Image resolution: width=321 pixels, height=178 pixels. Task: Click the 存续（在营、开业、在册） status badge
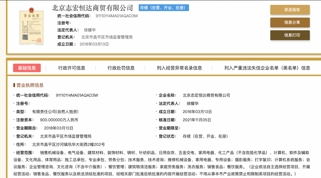pos(164,8)
